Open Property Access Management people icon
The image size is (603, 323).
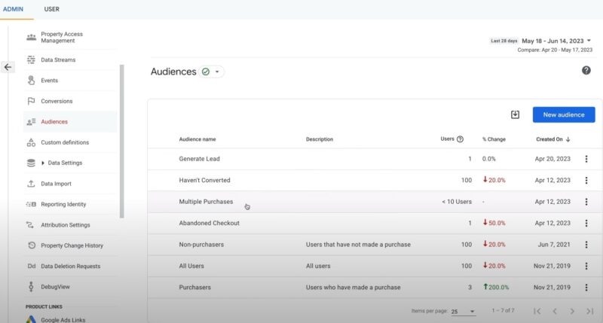pos(31,37)
